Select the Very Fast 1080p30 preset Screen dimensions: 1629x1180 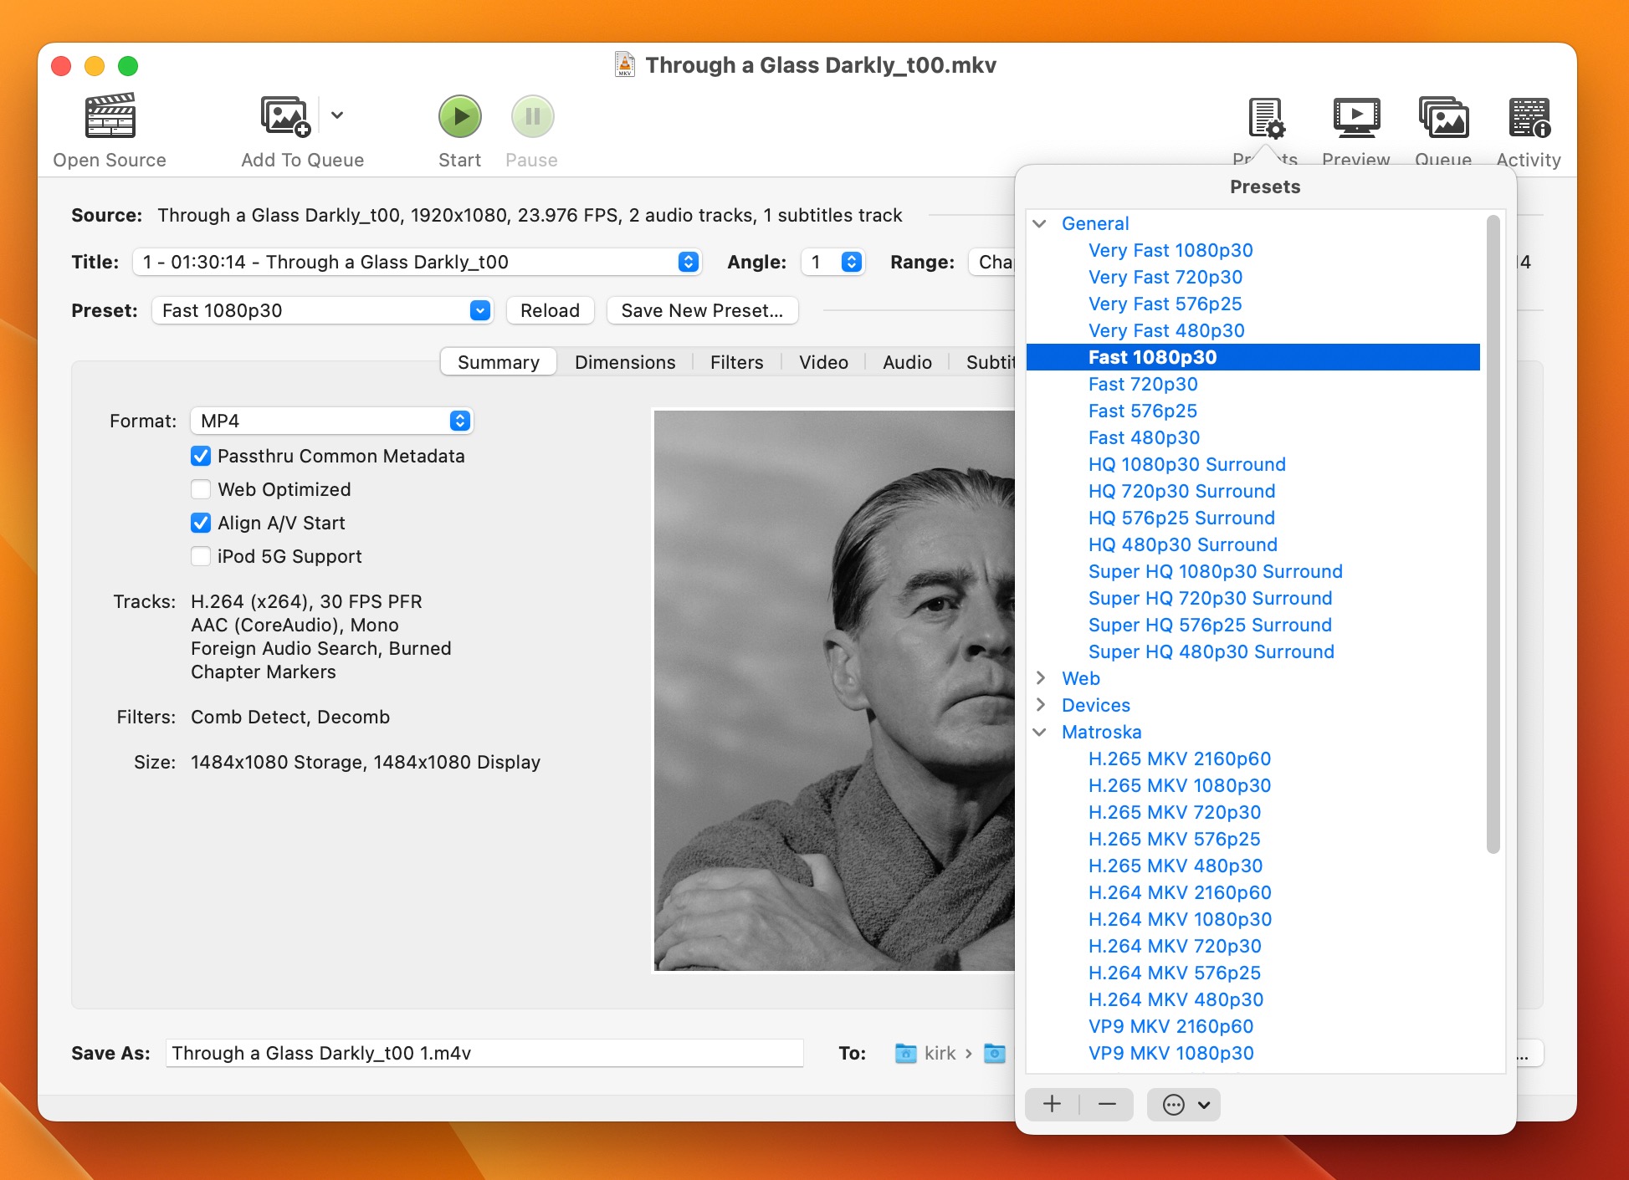coord(1170,250)
